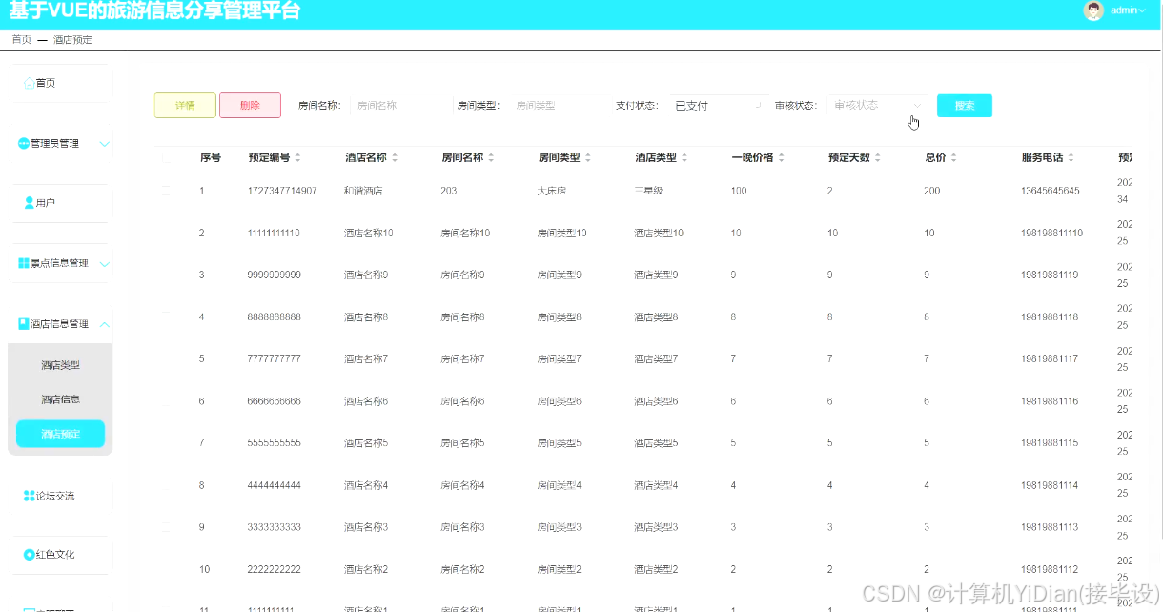Viewport: 1163px width, 612px height.
Task: Click the 景点信息管理 grid icon
Action: click(x=24, y=263)
